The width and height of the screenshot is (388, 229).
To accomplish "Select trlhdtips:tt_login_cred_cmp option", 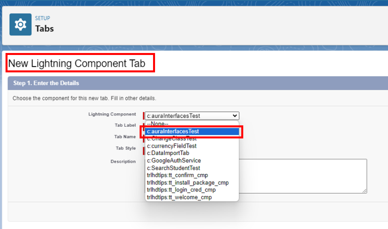I will (x=192, y=189).
